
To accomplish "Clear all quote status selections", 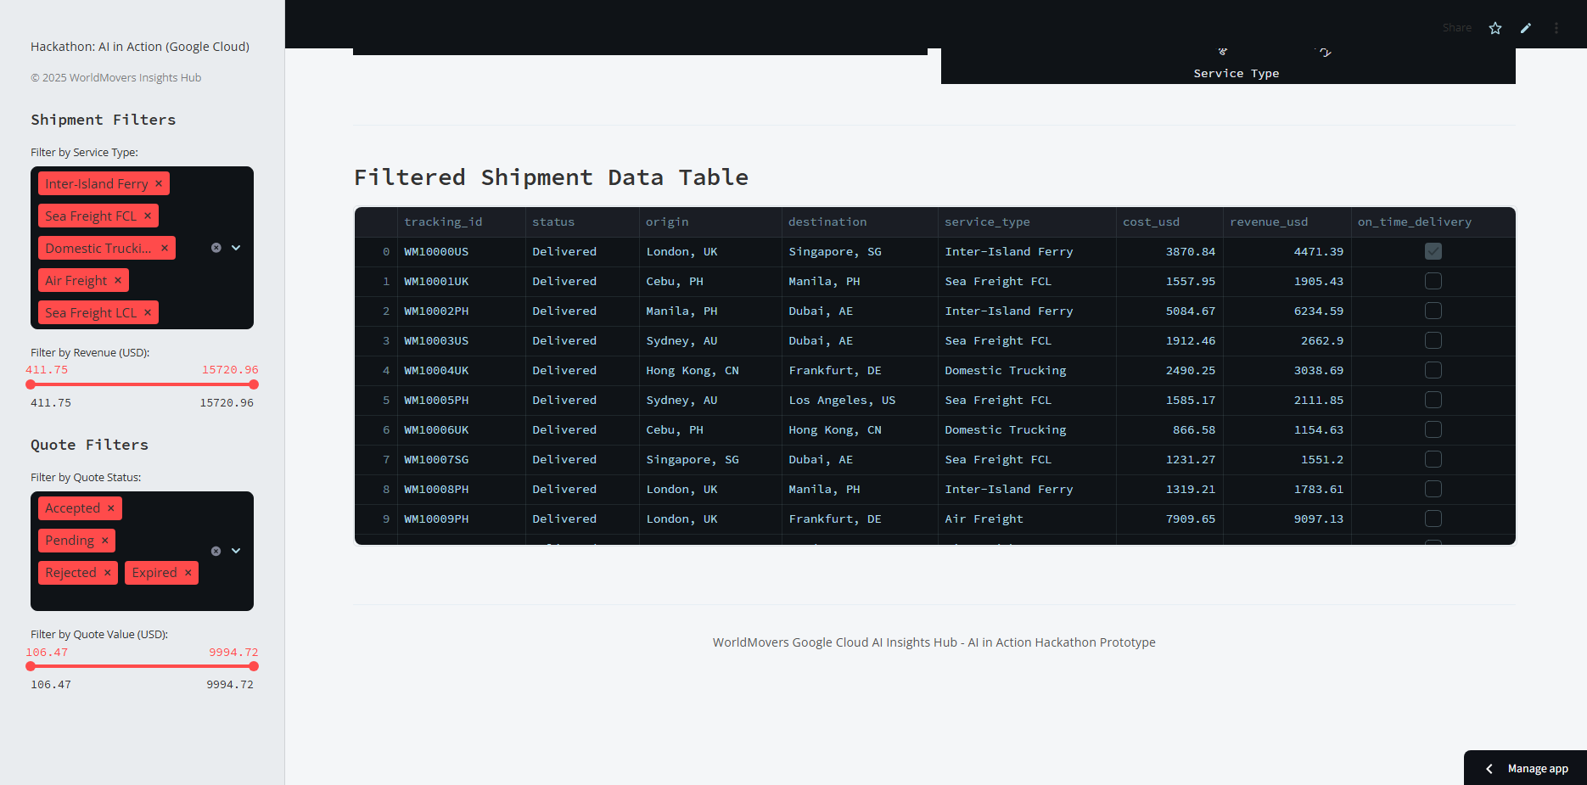I will tap(216, 551).
